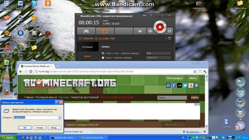Open the Регистрация link

[x=174, y=78]
